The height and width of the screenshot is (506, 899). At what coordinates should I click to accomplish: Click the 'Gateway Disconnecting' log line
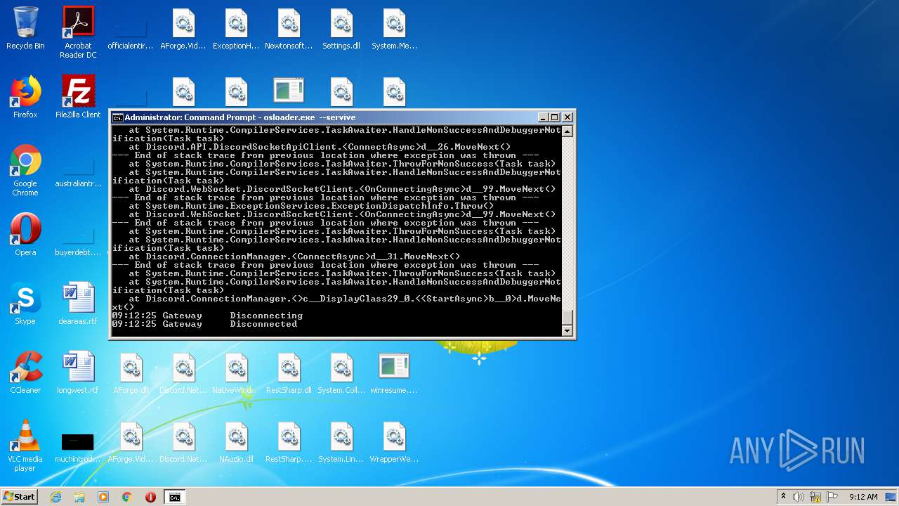[x=207, y=316]
